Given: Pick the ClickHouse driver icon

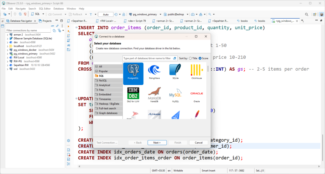Looking at the screenshot, I should click(196, 72).
